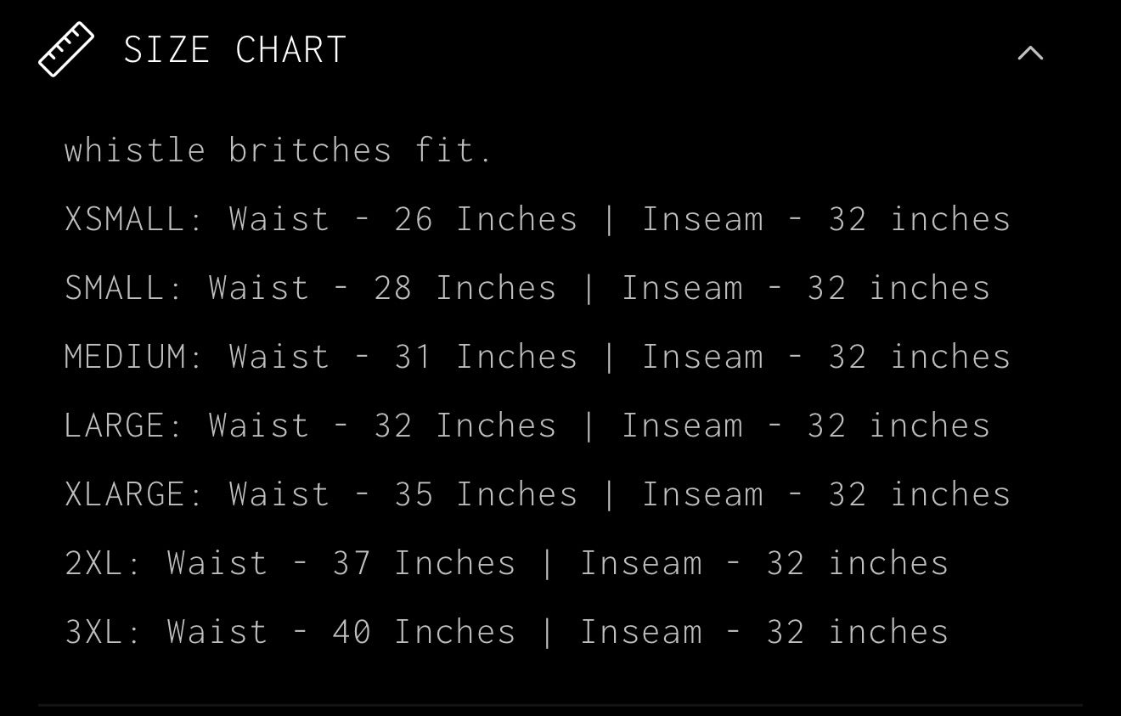Collapse the Size Chart section using the chevron
Viewport: 1121px width, 716px height.
pyautogui.click(x=1030, y=53)
